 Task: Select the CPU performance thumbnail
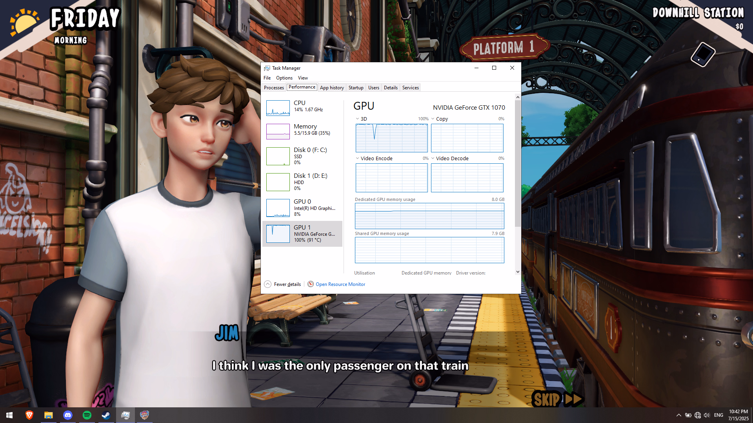278,108
